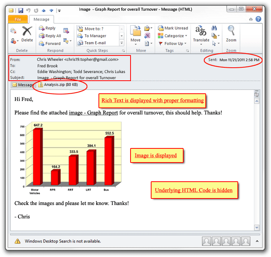Open Outlook Help question mark
The image size is (271, 257).
coord(258,19)
